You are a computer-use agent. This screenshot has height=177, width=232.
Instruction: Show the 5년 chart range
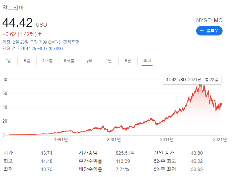point(128,61)
